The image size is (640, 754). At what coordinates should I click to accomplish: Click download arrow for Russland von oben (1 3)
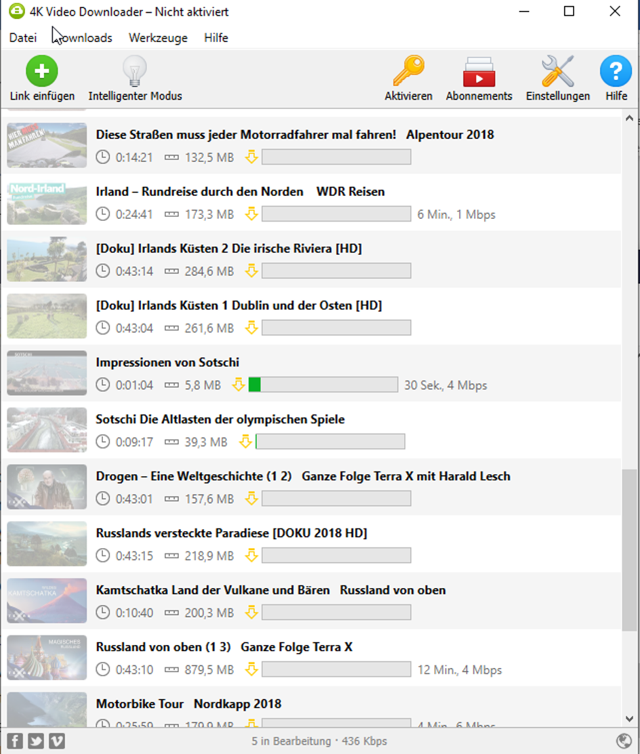[x=251, y=669]
